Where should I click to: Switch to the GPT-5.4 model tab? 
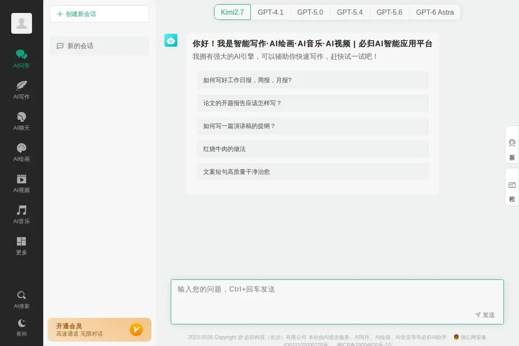click(x=350, y=12)
